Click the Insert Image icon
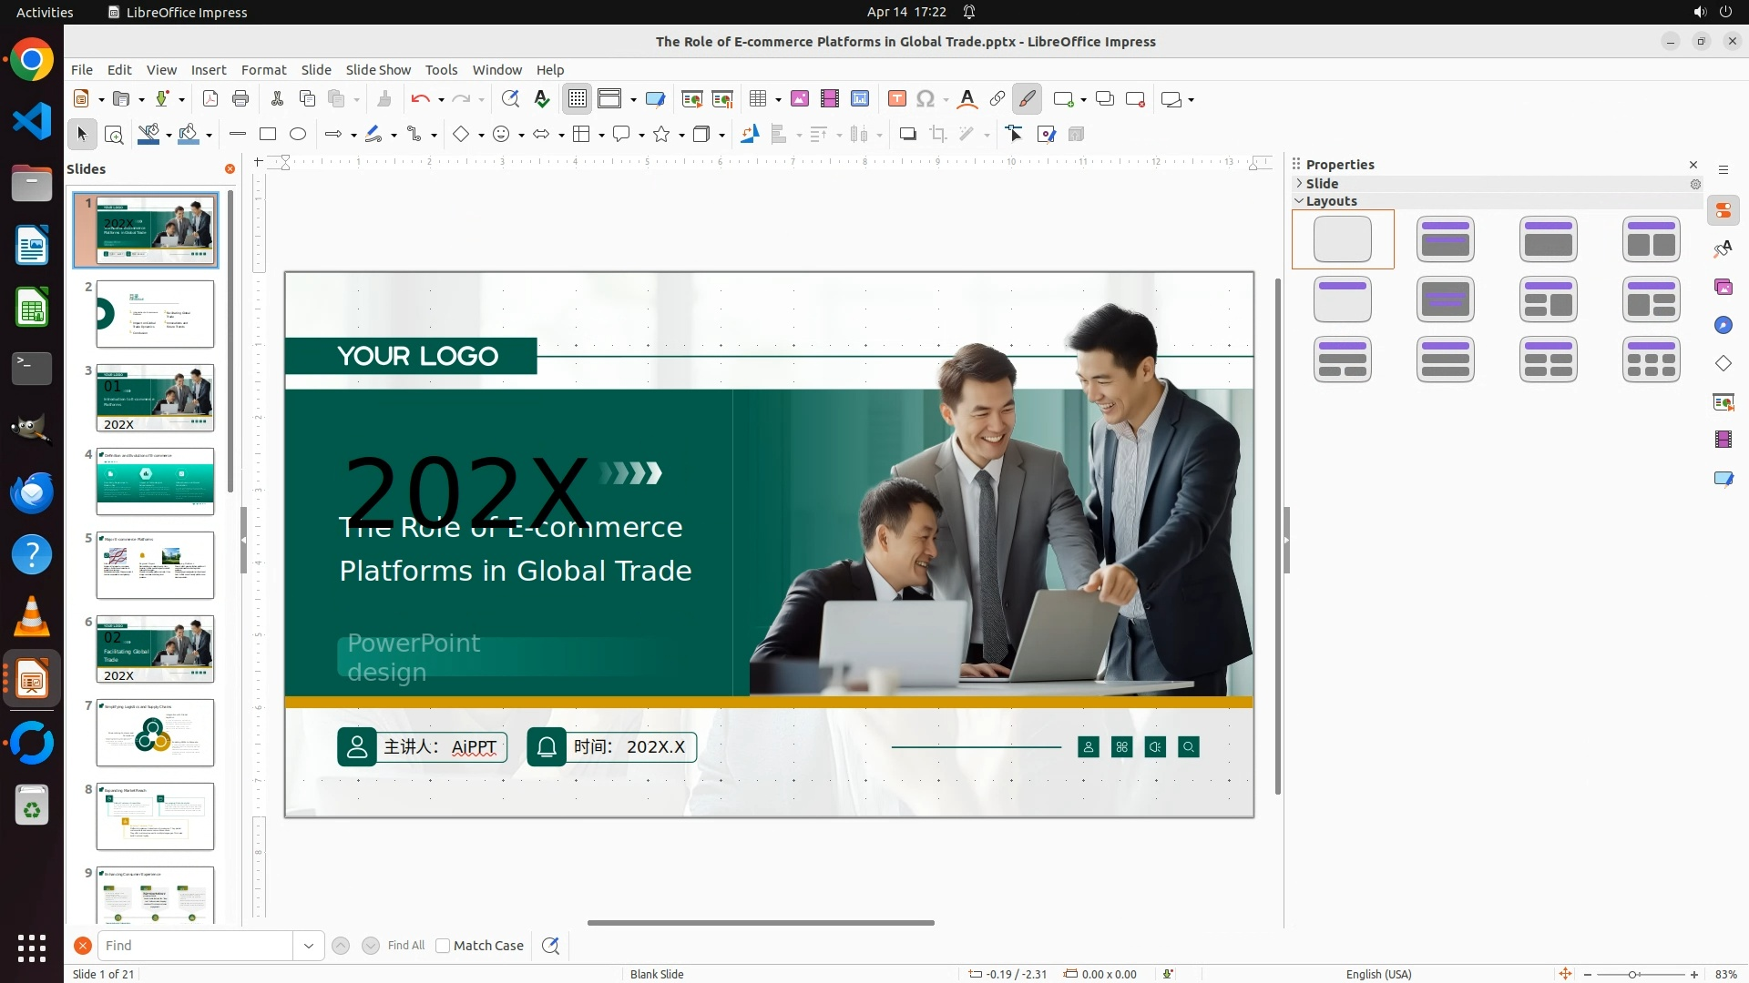The image size is (1749, 983). [800, 99]
